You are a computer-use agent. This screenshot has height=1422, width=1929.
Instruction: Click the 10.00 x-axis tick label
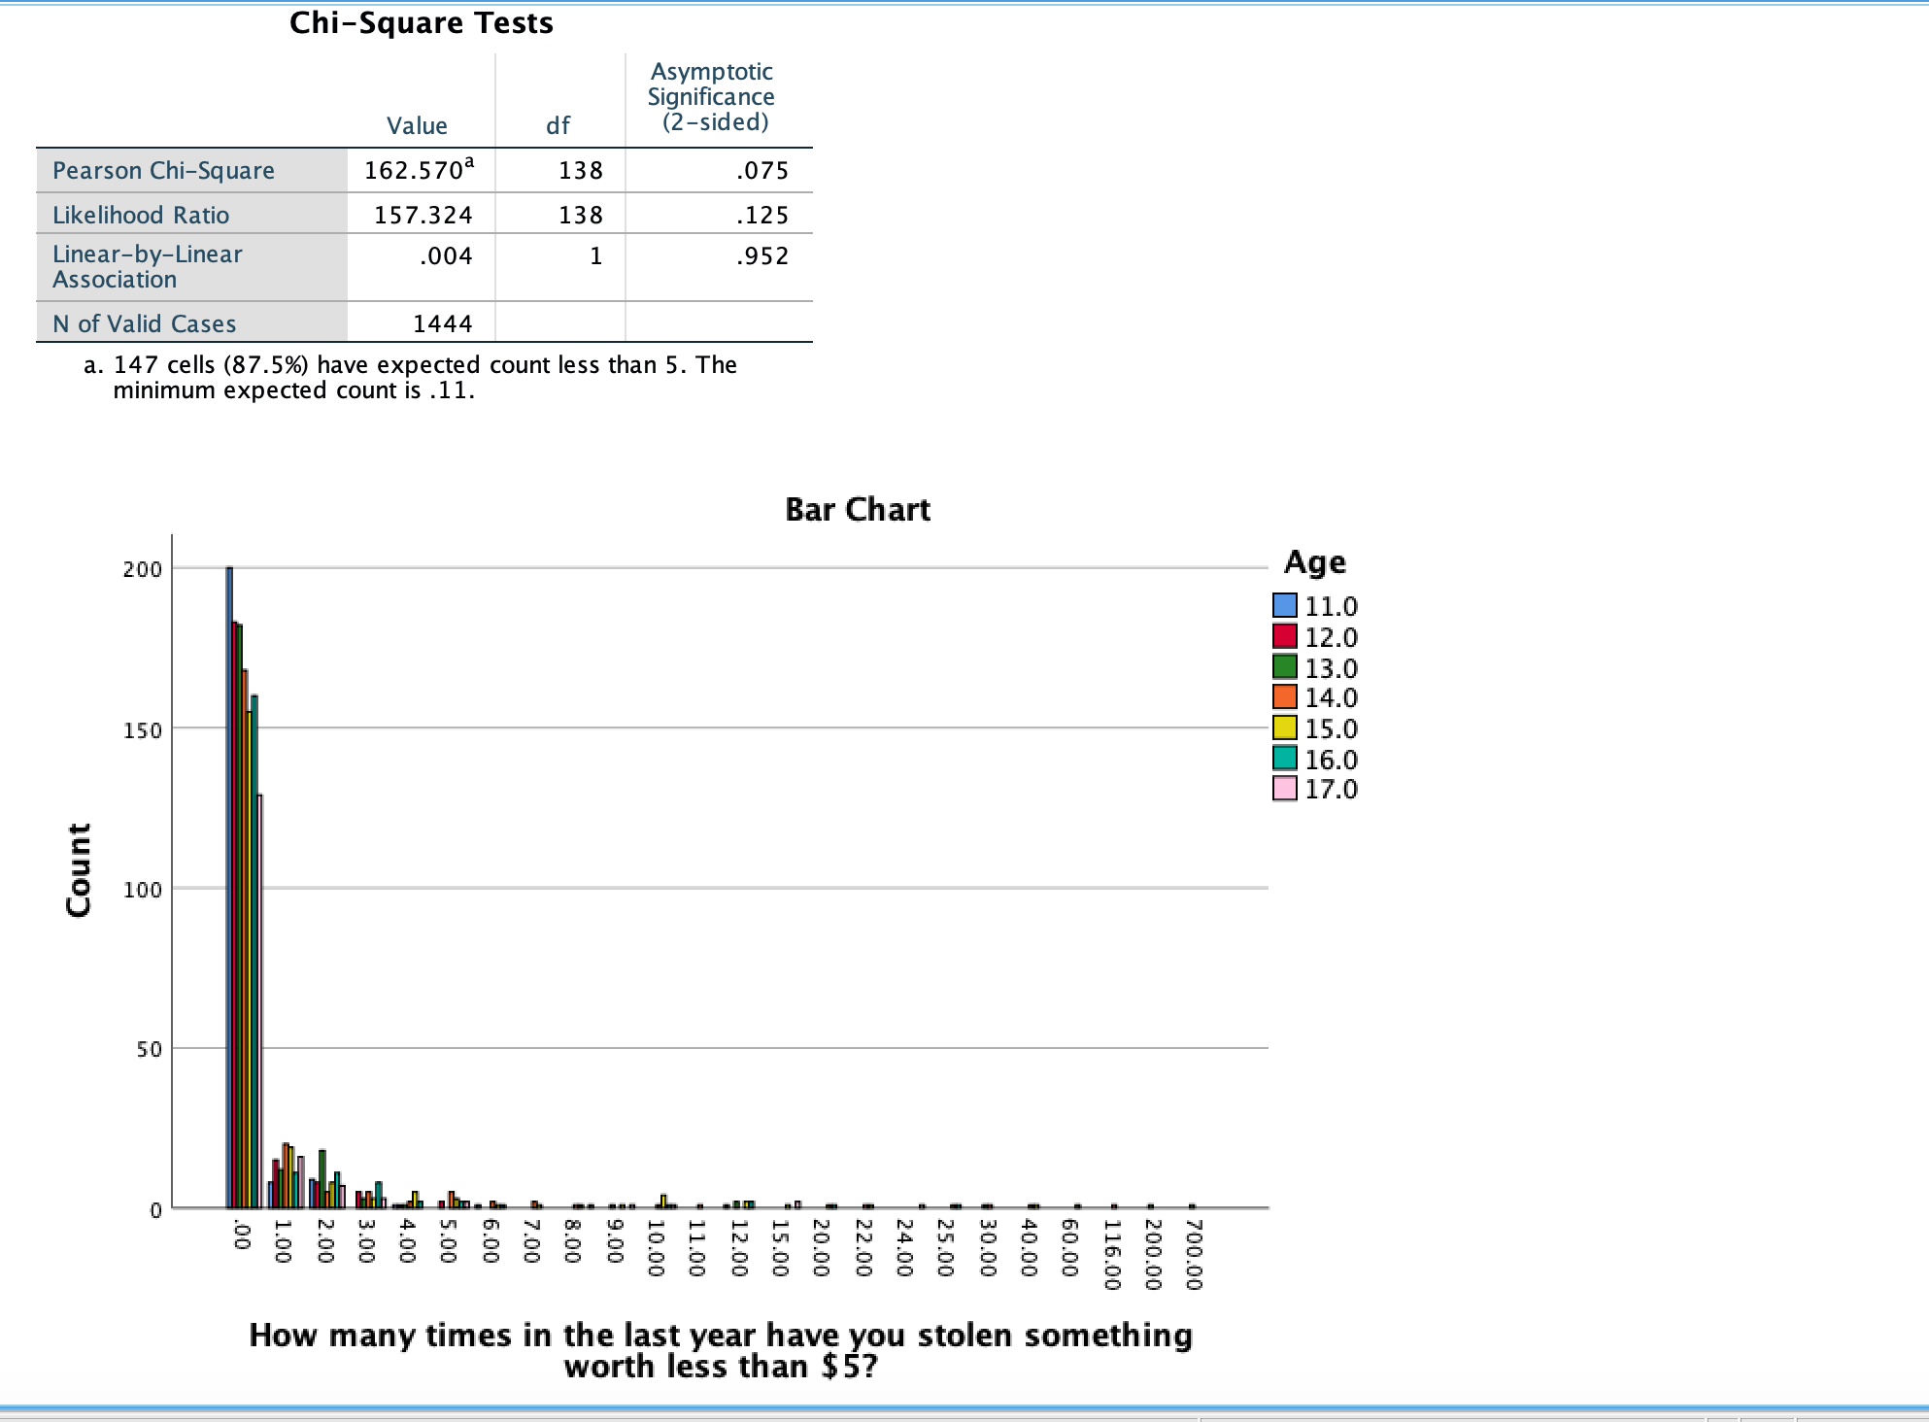656,1249
